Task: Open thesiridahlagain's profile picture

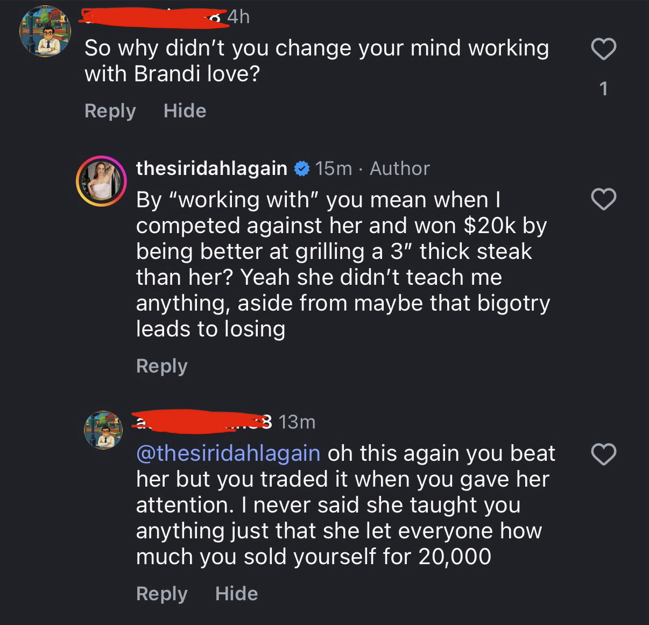Action: [x=101, y=181]
